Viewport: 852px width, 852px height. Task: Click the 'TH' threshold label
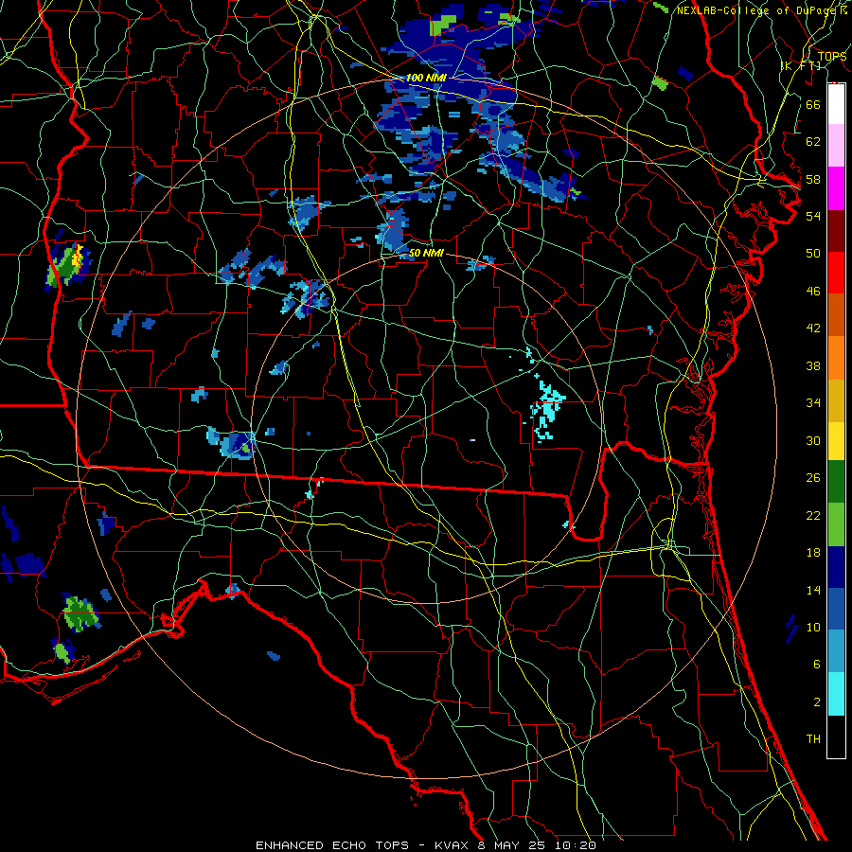813,738
